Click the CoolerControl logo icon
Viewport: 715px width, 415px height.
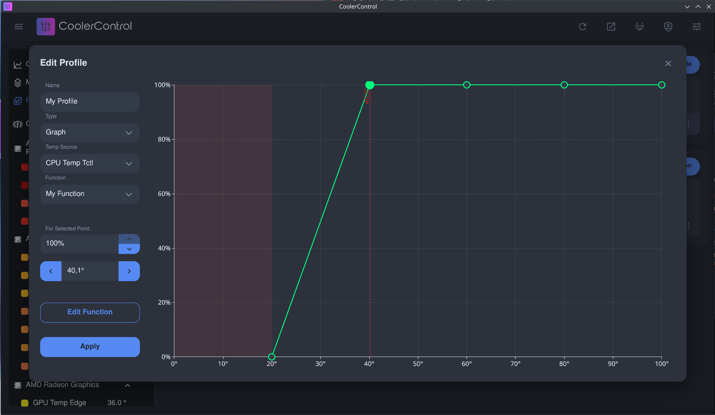[45, 26]
